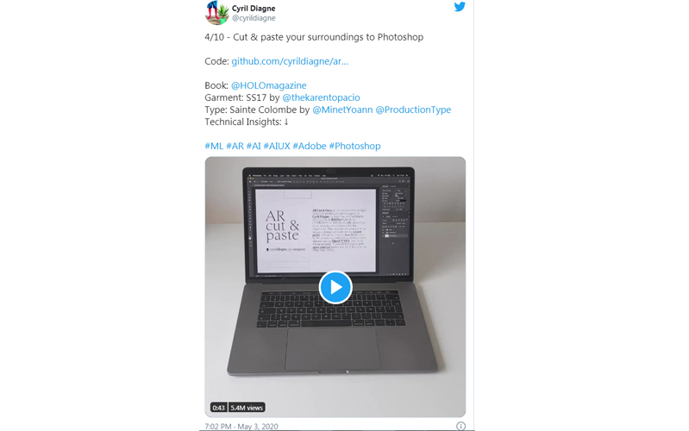689x431 pixels.
Task: Click the @cyrildiagne handle
Action: point(254,18)
